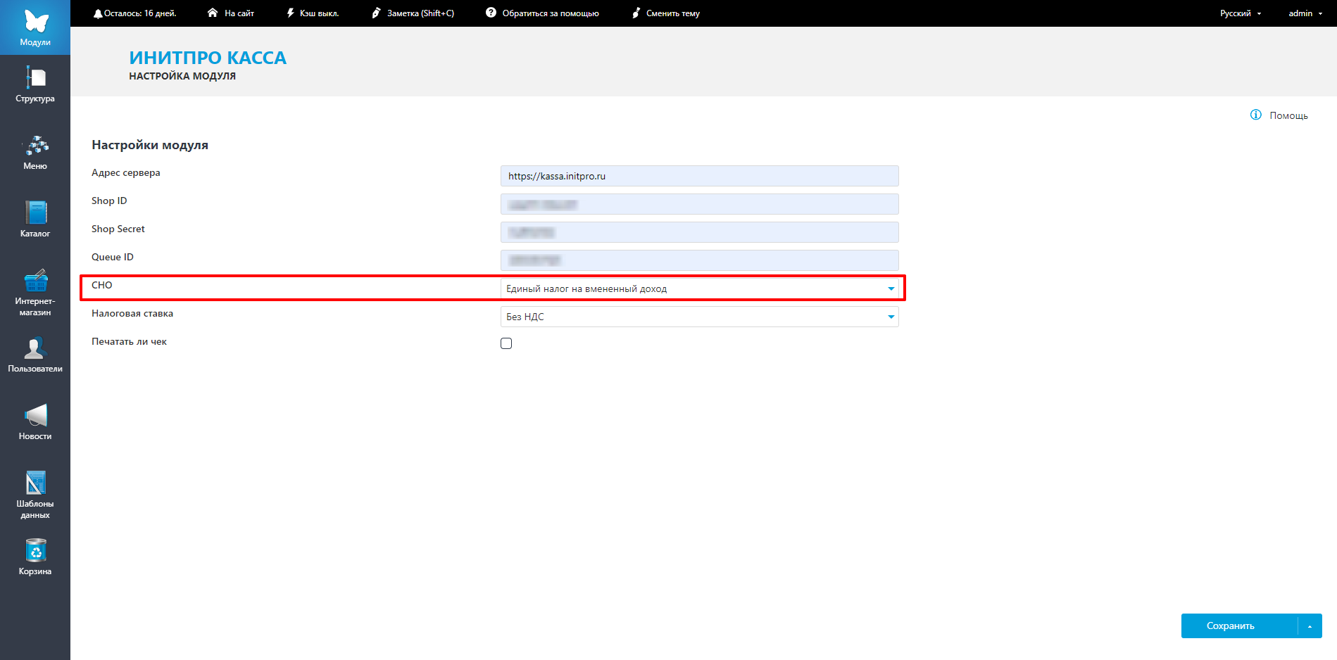
Task: Toggle cache via Кэш выкл.
Action: click(313, 13)
